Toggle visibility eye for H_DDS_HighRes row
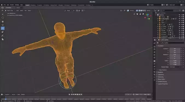The image size is (185, 102). [181, 19]
